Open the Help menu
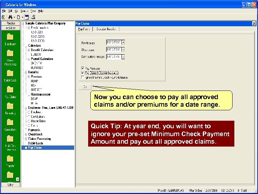 coord(40,11)
